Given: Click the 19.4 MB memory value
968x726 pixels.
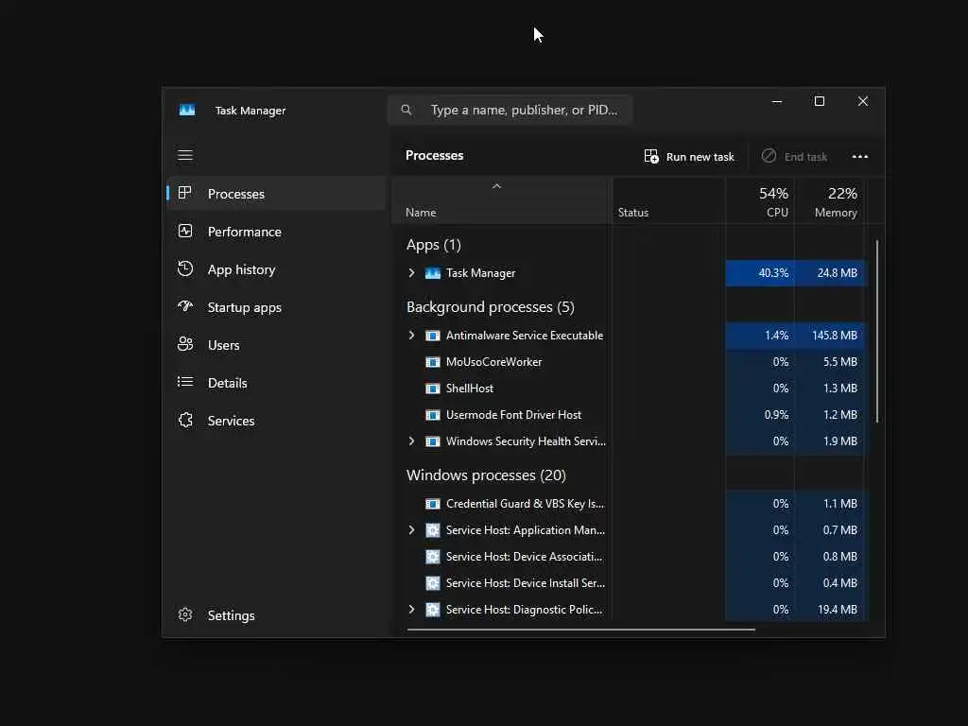Looking at the screenshot, I should [838, 610].
